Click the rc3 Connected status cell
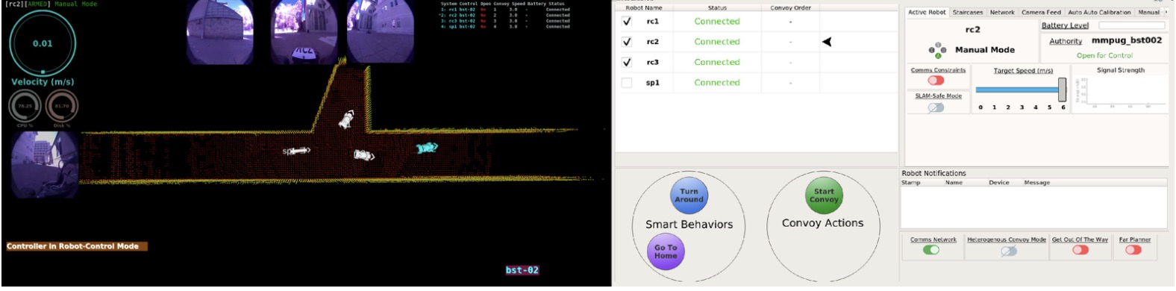Screen dimensions: 1176x291 (x=717, y=62)
